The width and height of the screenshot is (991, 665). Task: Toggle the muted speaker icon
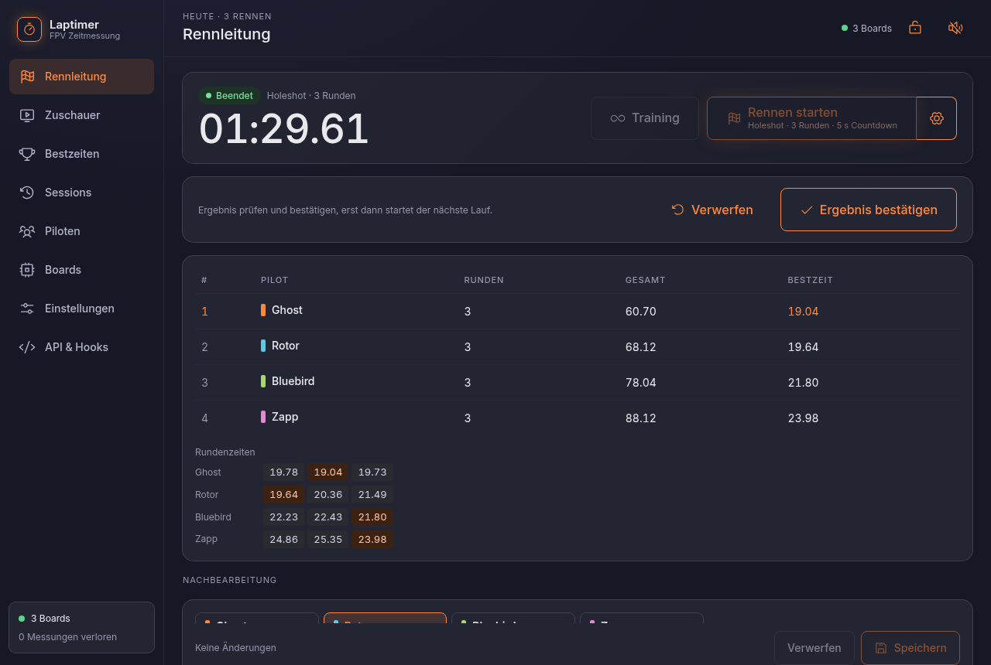click(x=955, y=28)
